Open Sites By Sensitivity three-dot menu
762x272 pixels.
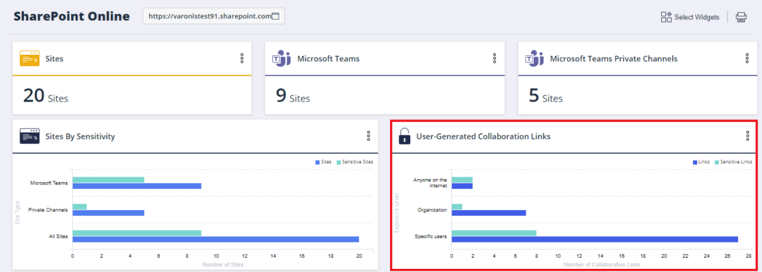point(368,136)
